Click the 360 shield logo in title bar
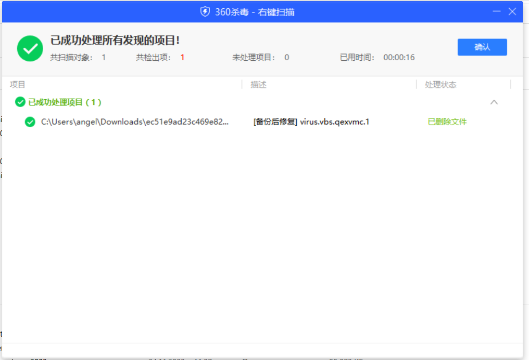Image resolution: width=529 pixels, height=360 pixels. tap(205, 12)
